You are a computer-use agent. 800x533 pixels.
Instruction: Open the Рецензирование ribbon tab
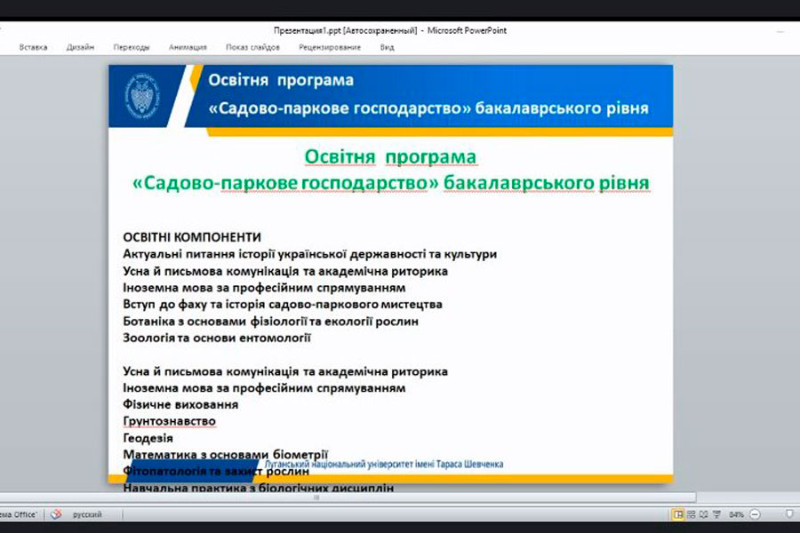click(330, 47)
